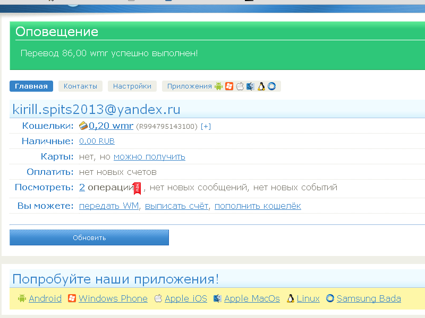Click the пополнить кошелёк link
Viewport: 425px width, 318px height.
pos(258,206)
